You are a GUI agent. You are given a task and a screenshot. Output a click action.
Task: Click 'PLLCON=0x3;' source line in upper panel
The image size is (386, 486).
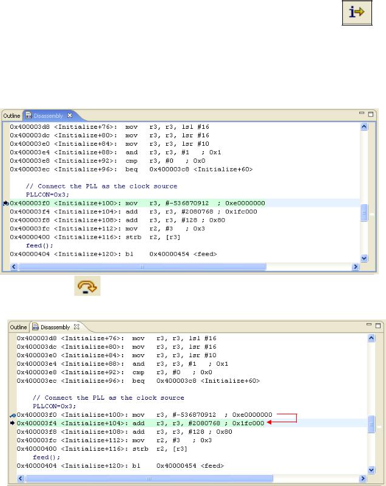click(48, 194)
